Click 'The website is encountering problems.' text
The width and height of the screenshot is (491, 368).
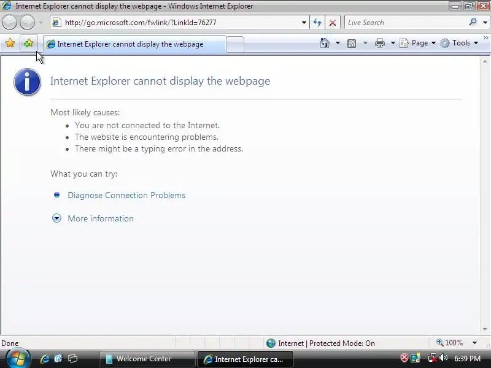147,137
